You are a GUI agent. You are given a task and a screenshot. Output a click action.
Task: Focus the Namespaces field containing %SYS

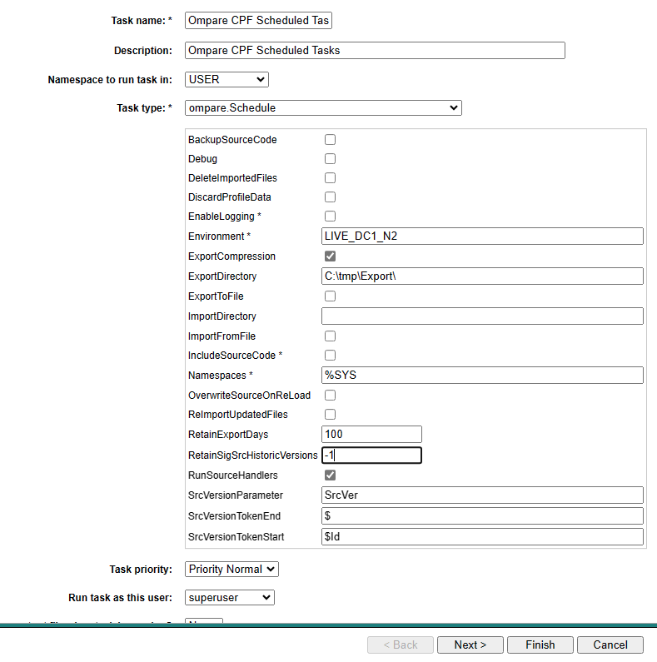coord(482,376)
